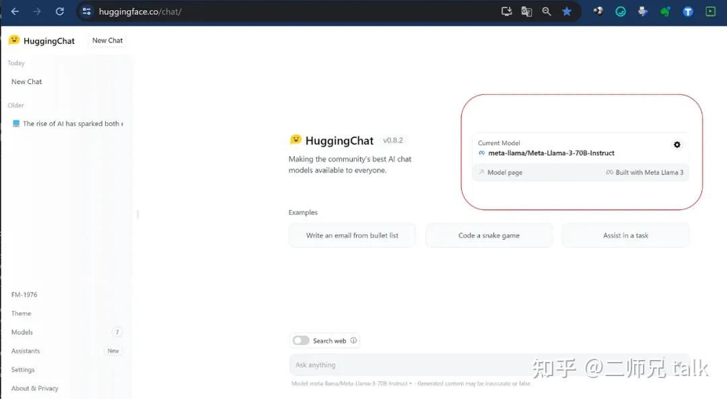Open older chat 'The rise of AI'
The image size is (727, 399).
[67, 124]
